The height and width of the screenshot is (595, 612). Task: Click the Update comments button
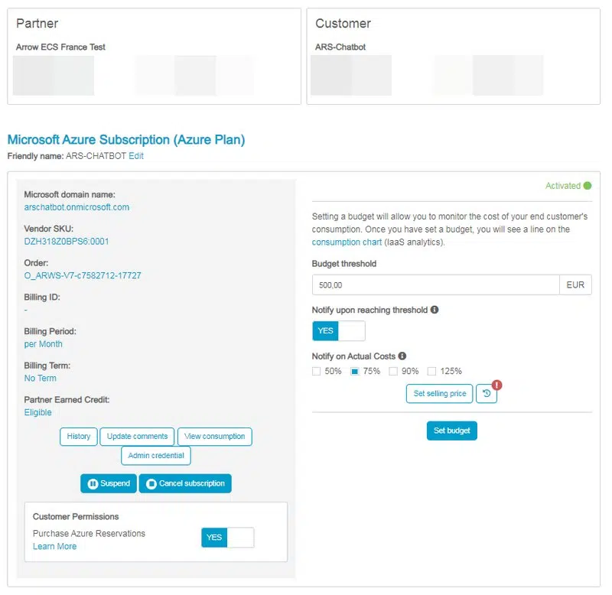point(137,436)
